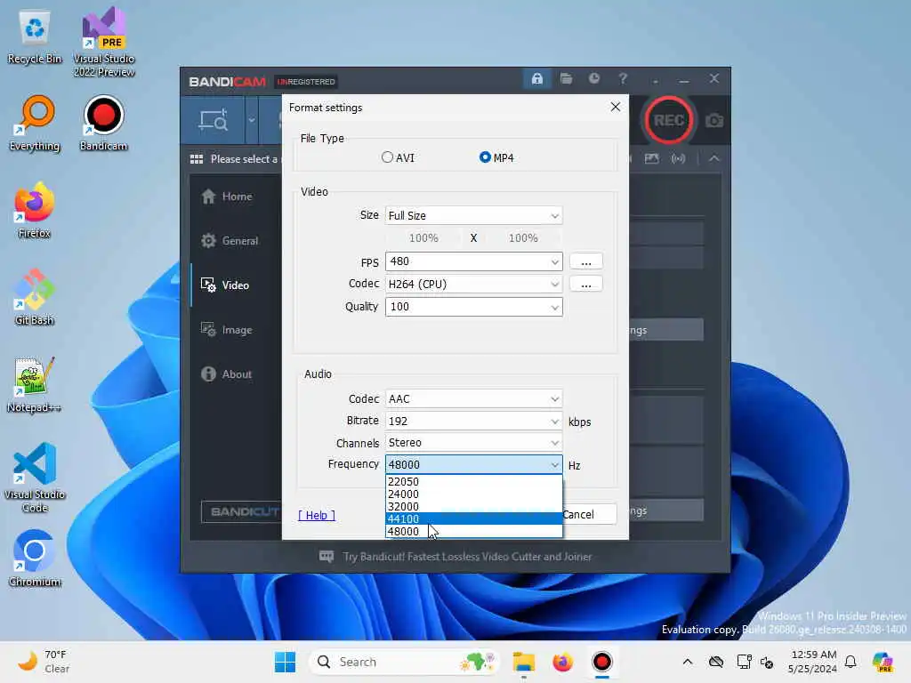Click the Try Bandicut promo text

pyautogui.click(x=467, y=557)
